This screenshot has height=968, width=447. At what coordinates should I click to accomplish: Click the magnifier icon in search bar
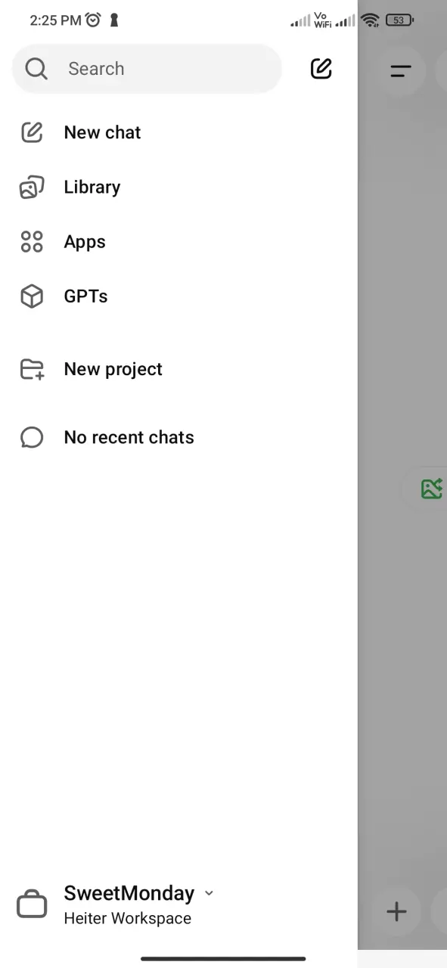36,69
